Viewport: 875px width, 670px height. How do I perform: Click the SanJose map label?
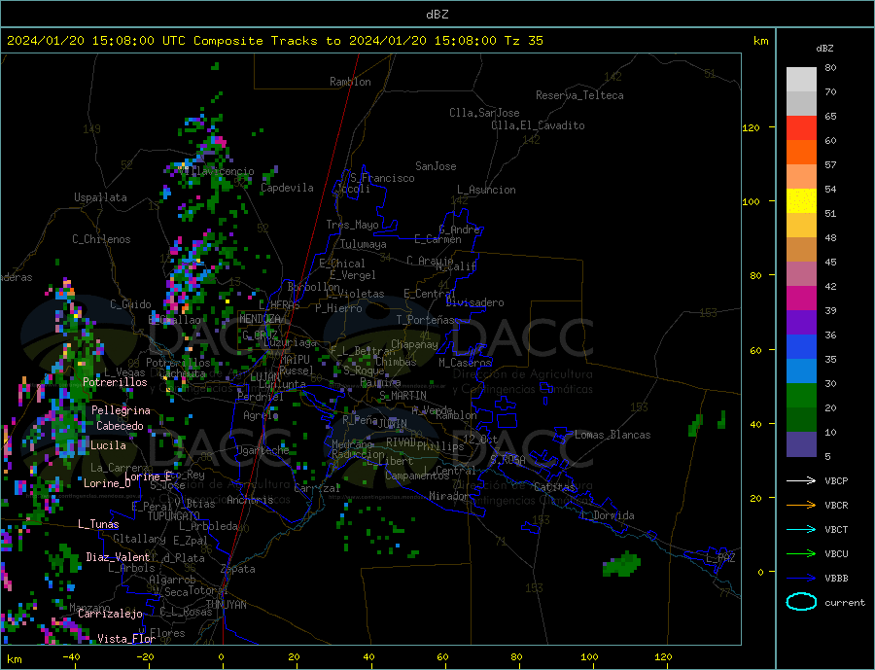tap(436, 166)
